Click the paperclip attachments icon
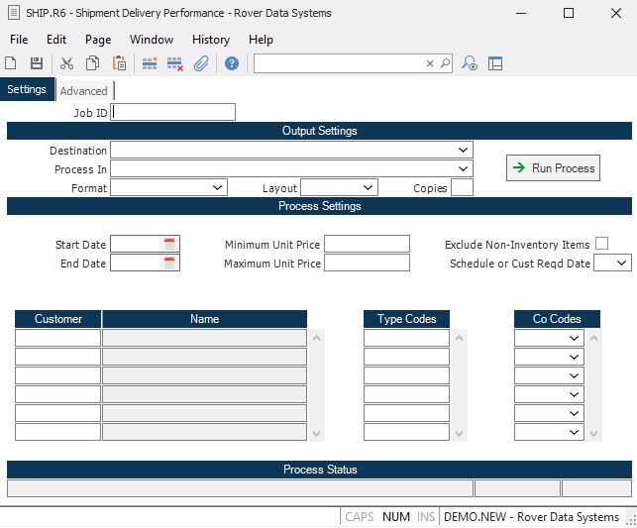This screenshot has height=528, width=637. (201, 63)
